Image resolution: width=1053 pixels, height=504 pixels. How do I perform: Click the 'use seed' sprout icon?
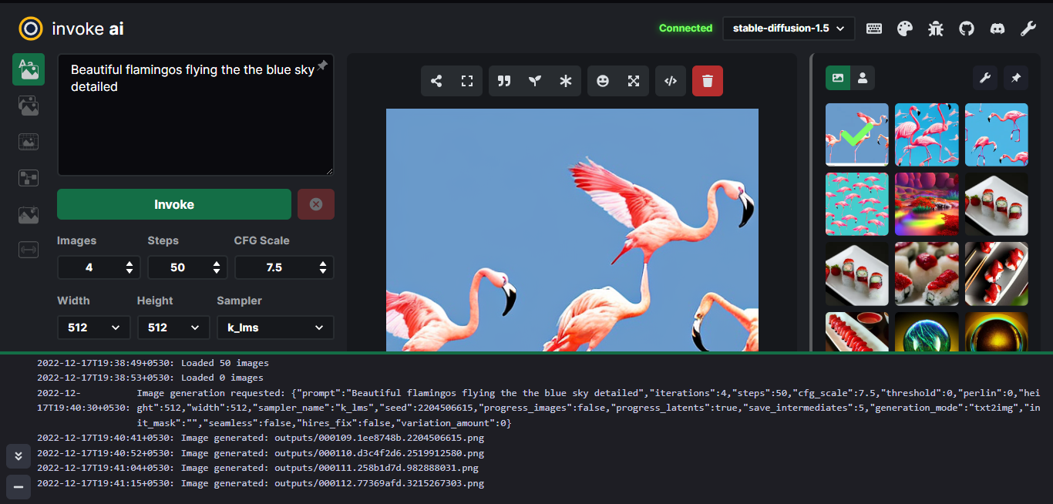[535, 81]
